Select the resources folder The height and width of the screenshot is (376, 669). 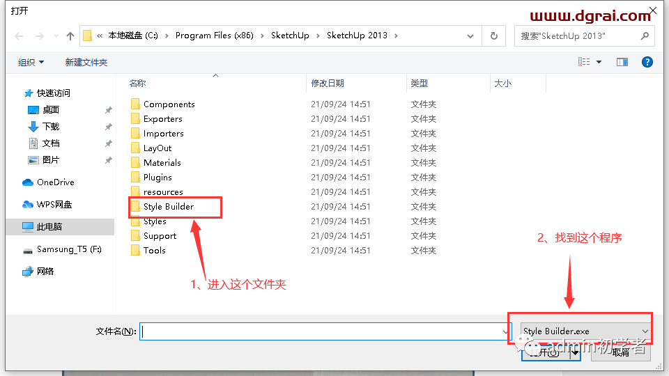click(x=163, y=192)
